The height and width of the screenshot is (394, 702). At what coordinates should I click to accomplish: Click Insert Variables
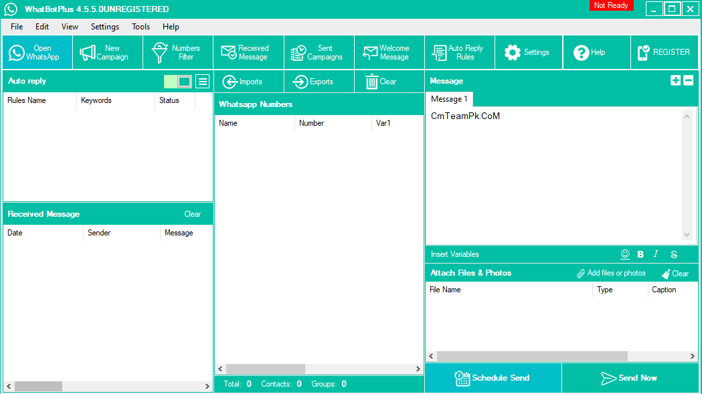click(454, 254)
